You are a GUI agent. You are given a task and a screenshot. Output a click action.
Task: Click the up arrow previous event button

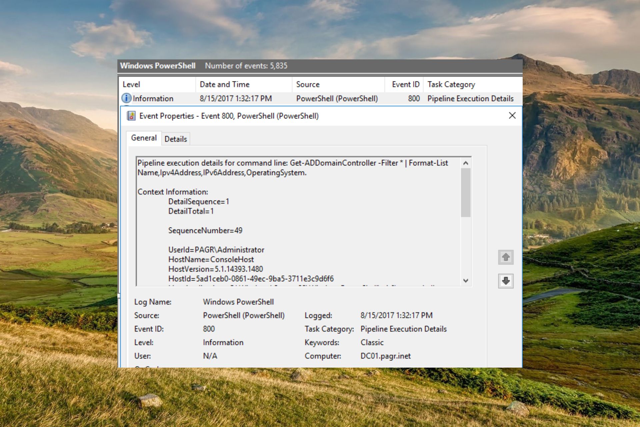(x=506, y=257)
